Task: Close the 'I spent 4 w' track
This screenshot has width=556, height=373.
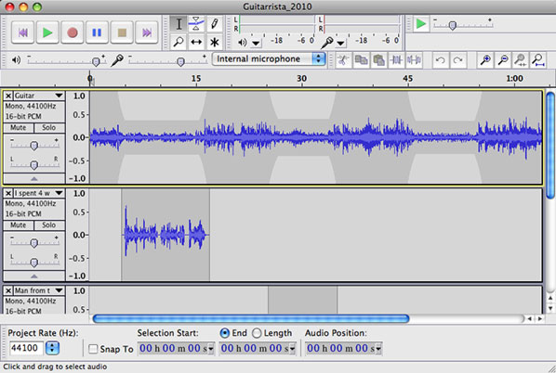Action: (8, 193)
